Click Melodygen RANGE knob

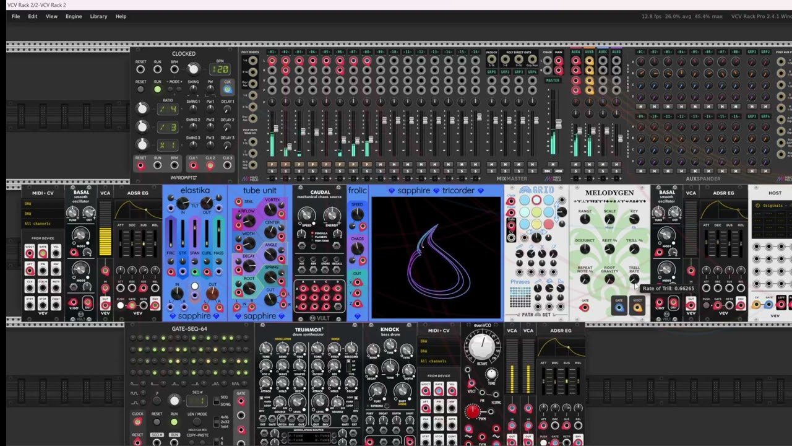click(585, 219)
